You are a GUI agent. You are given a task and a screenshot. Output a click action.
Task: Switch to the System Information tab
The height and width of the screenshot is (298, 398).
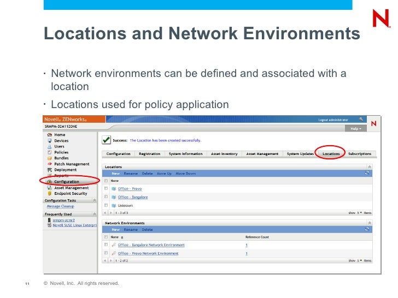pos(185,154)
